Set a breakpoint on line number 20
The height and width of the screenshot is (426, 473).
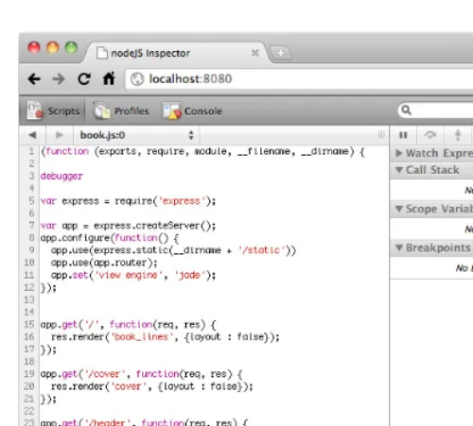click(x=28, y=386)
